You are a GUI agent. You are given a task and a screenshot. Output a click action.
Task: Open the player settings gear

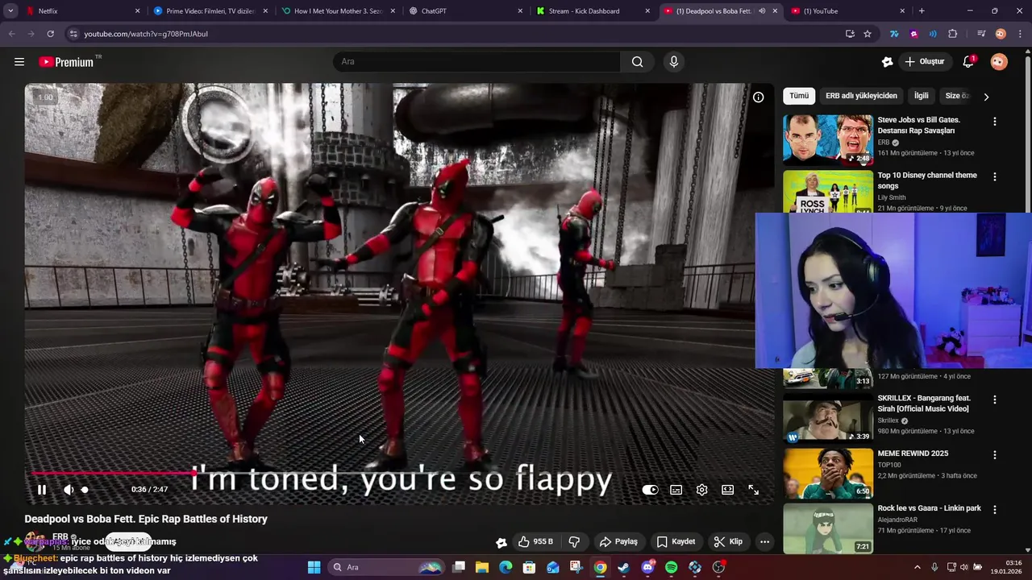click(701, 490)
